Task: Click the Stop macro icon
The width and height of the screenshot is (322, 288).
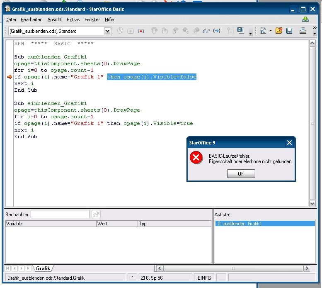Action: 140,31
